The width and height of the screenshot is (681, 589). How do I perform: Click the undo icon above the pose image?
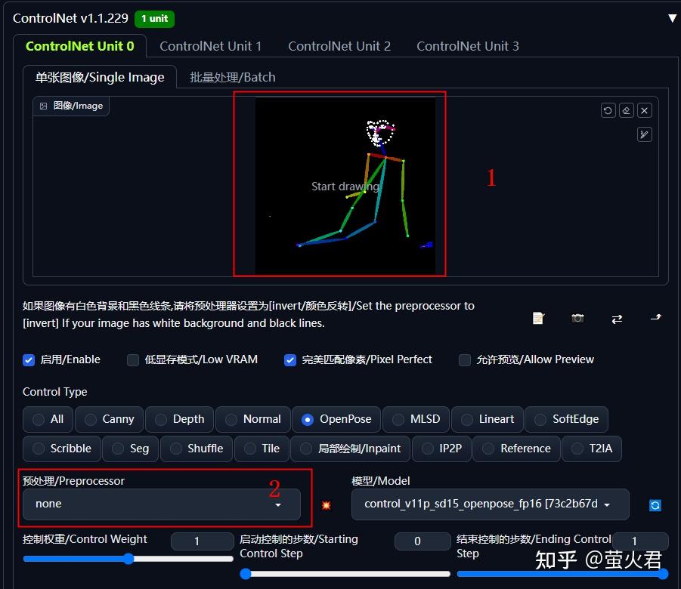[x=608, y=110]
